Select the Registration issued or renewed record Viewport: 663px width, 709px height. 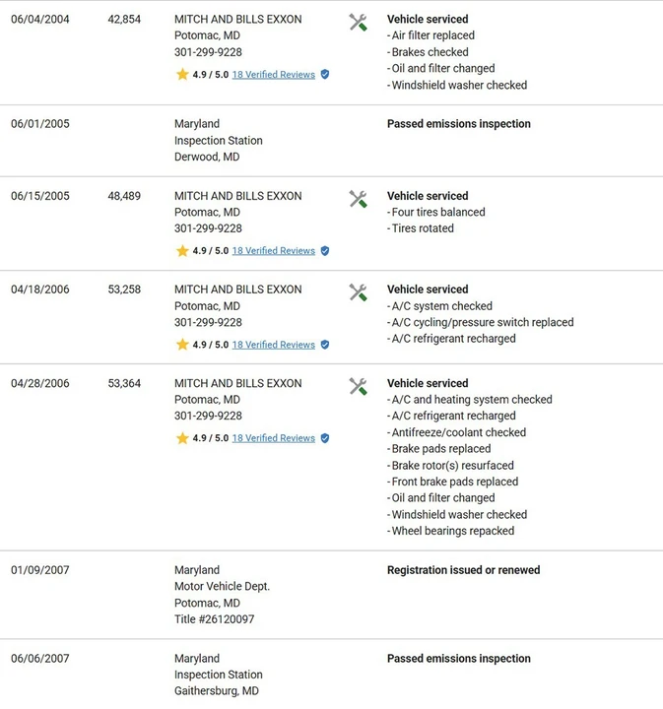[x=464, y=570]
